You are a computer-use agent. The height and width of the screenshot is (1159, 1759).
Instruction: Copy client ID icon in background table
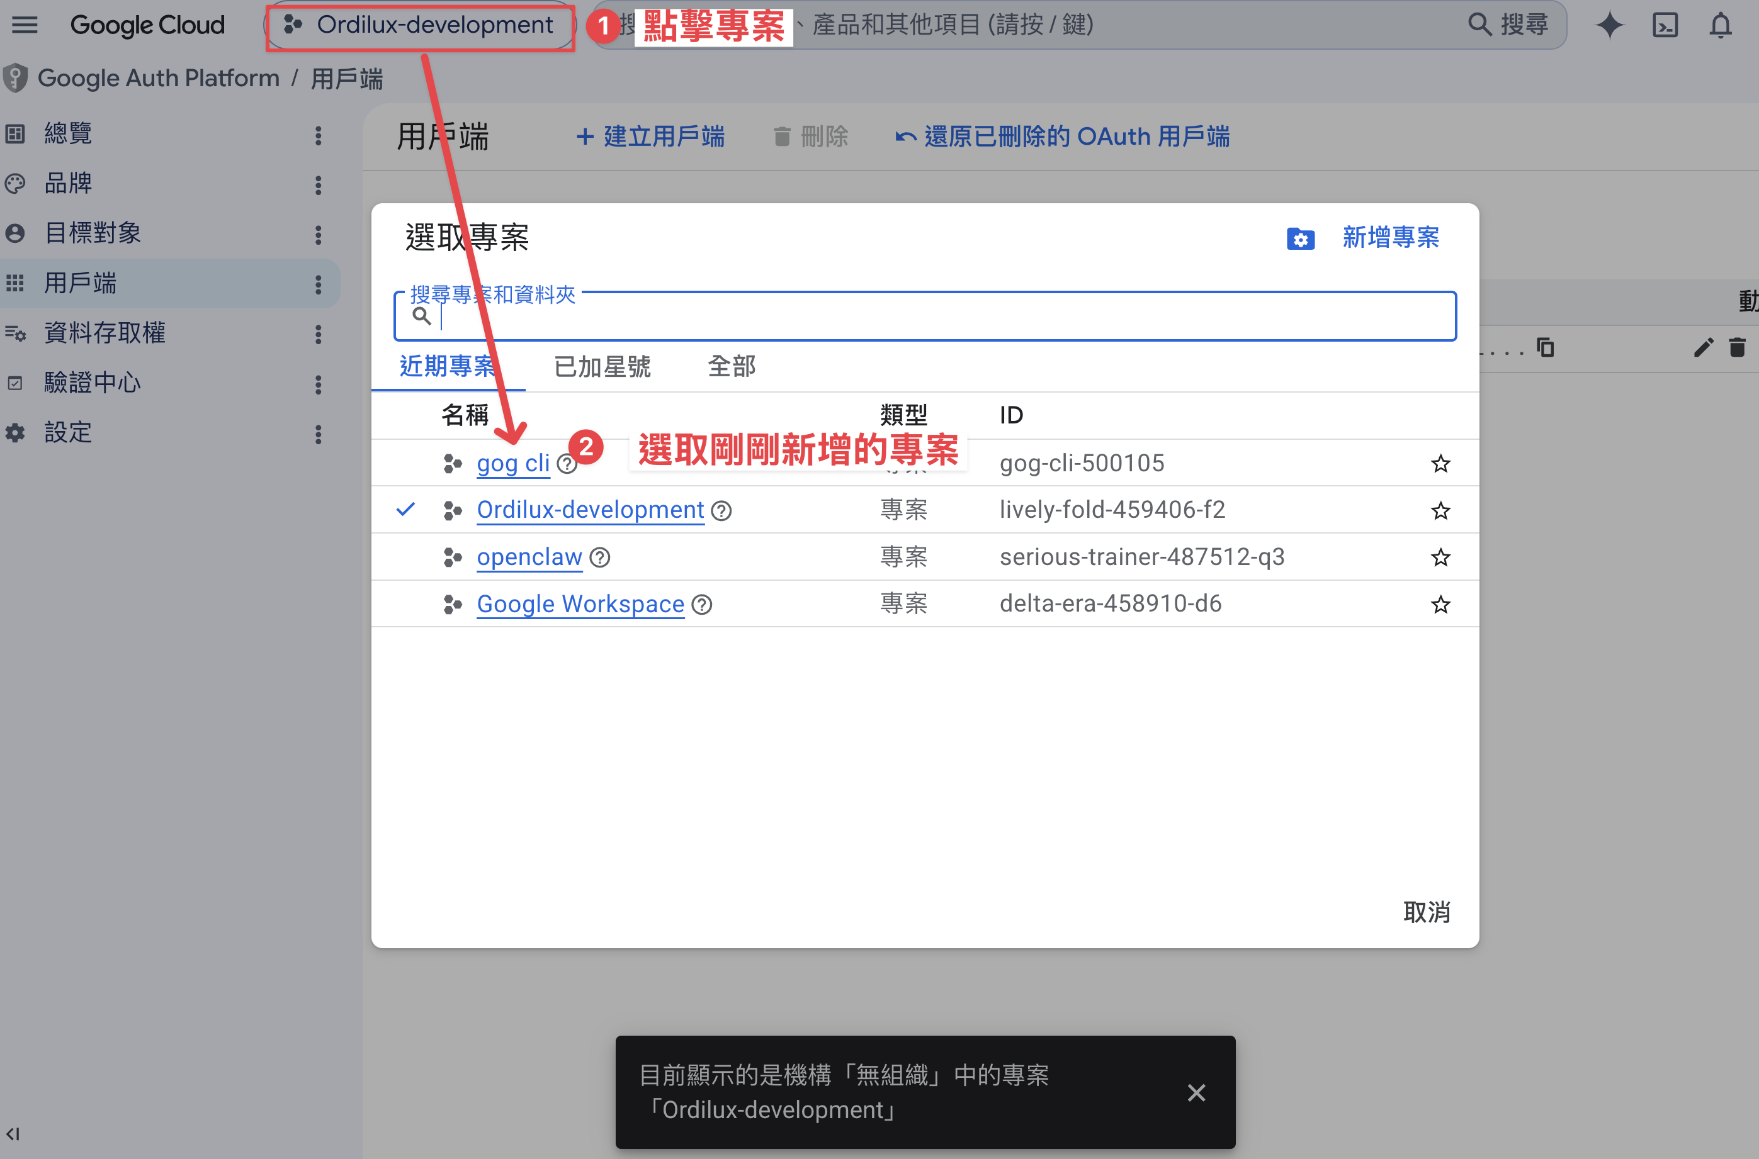coord(1544,347)
